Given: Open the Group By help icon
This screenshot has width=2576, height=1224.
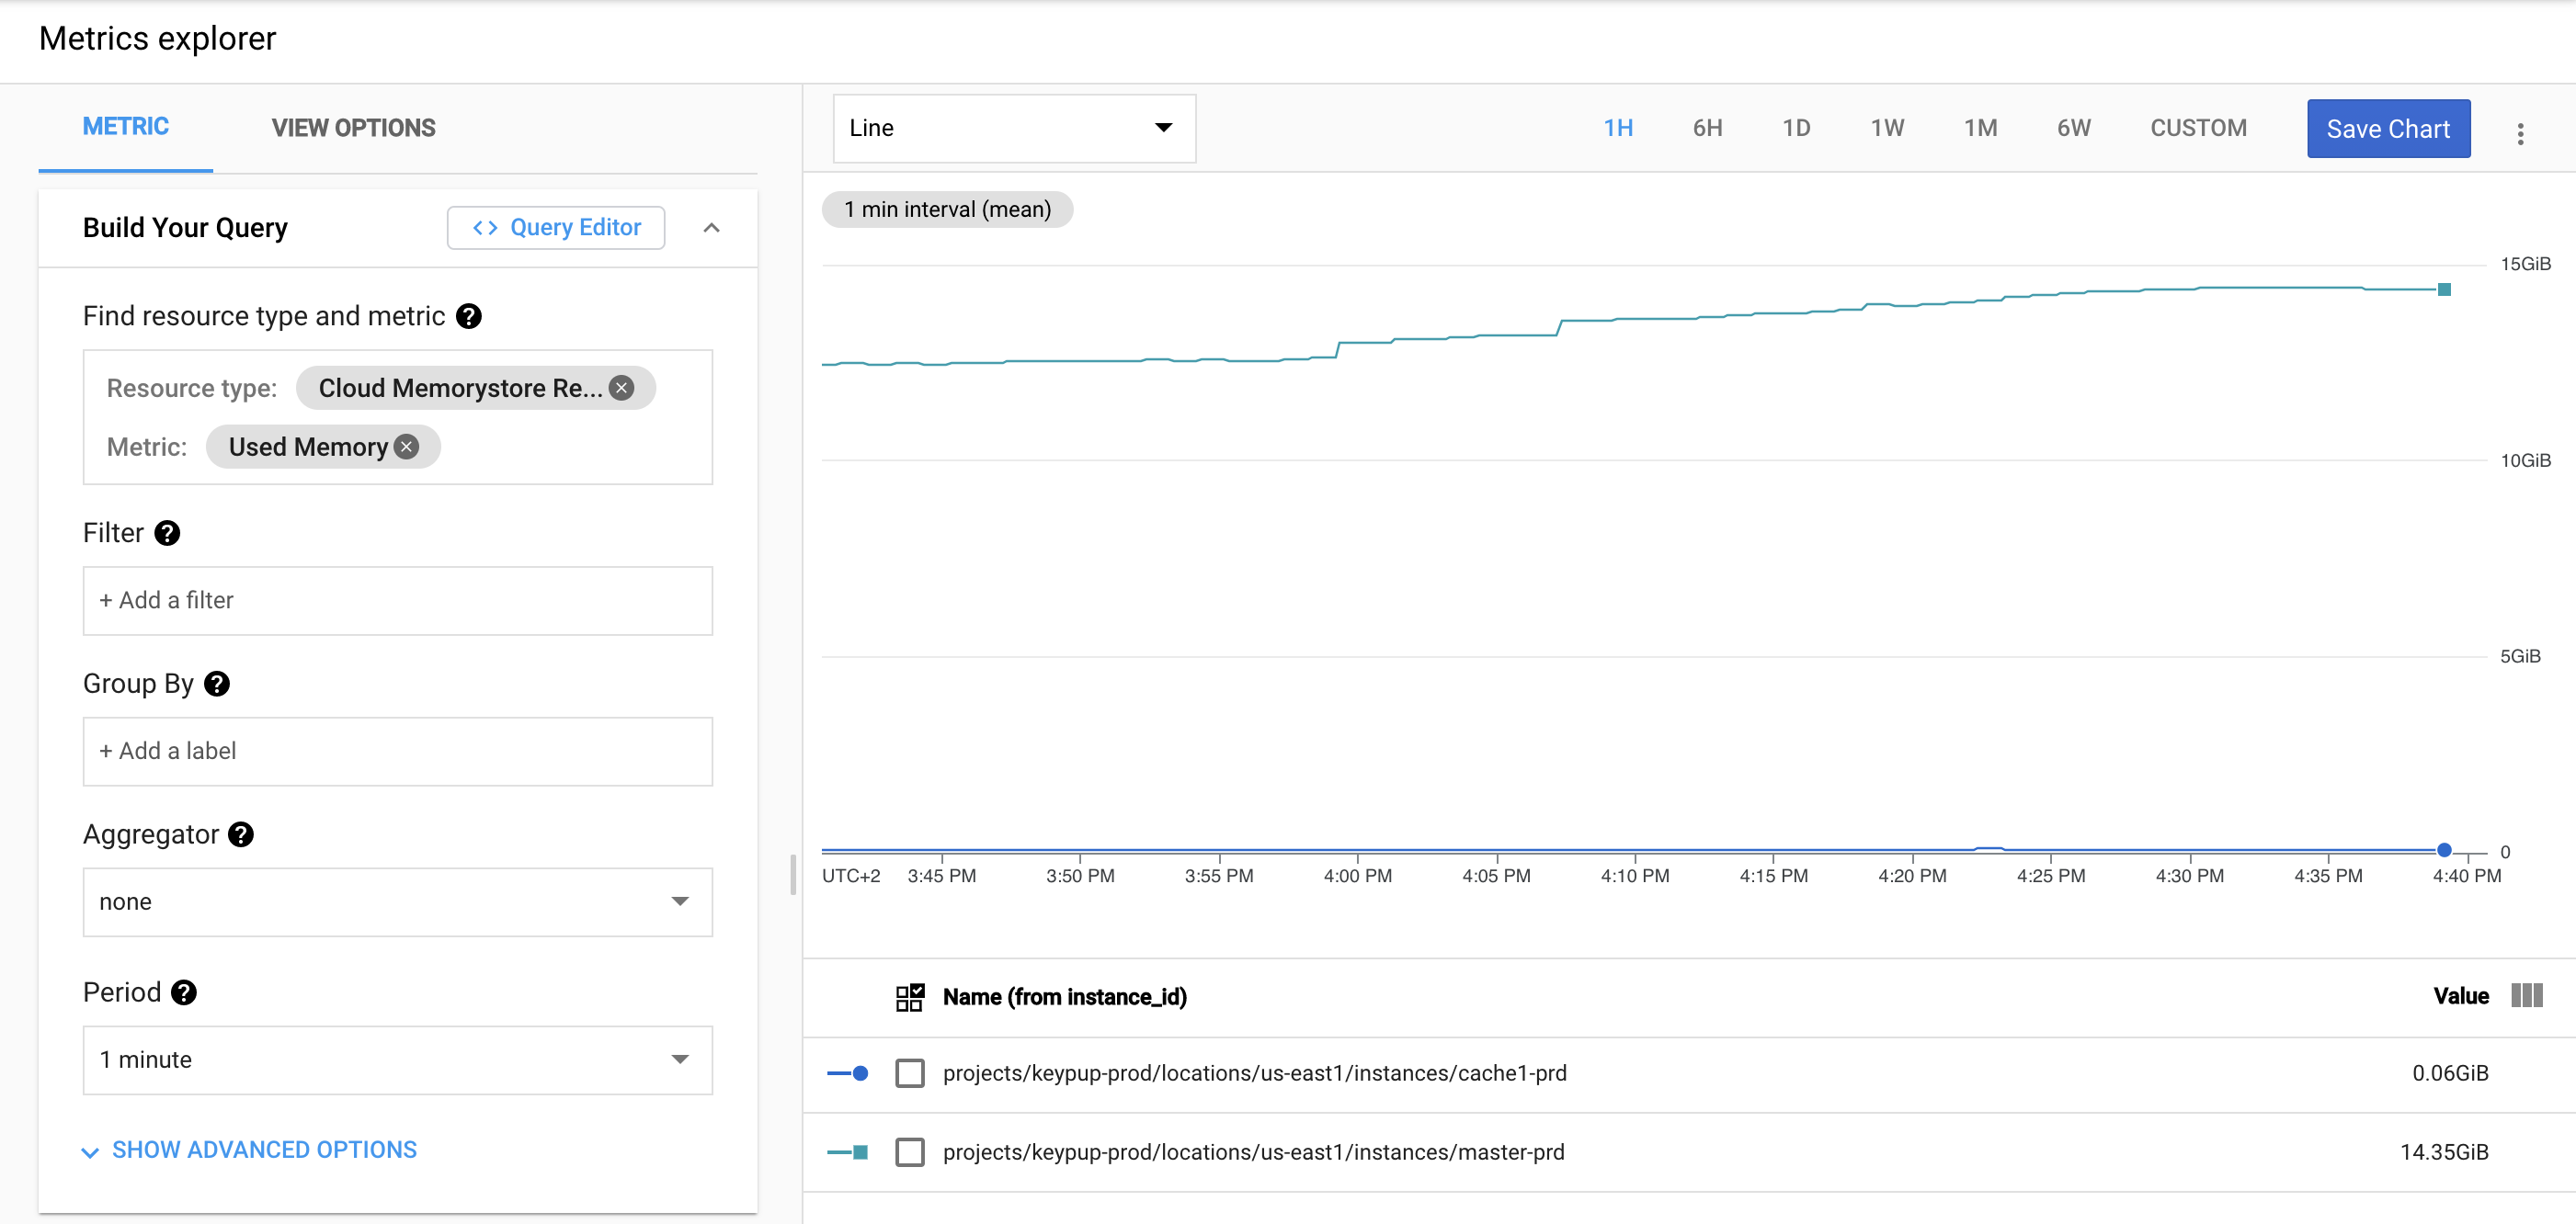Looking at the screenshot, I should [x=216, y=684].
